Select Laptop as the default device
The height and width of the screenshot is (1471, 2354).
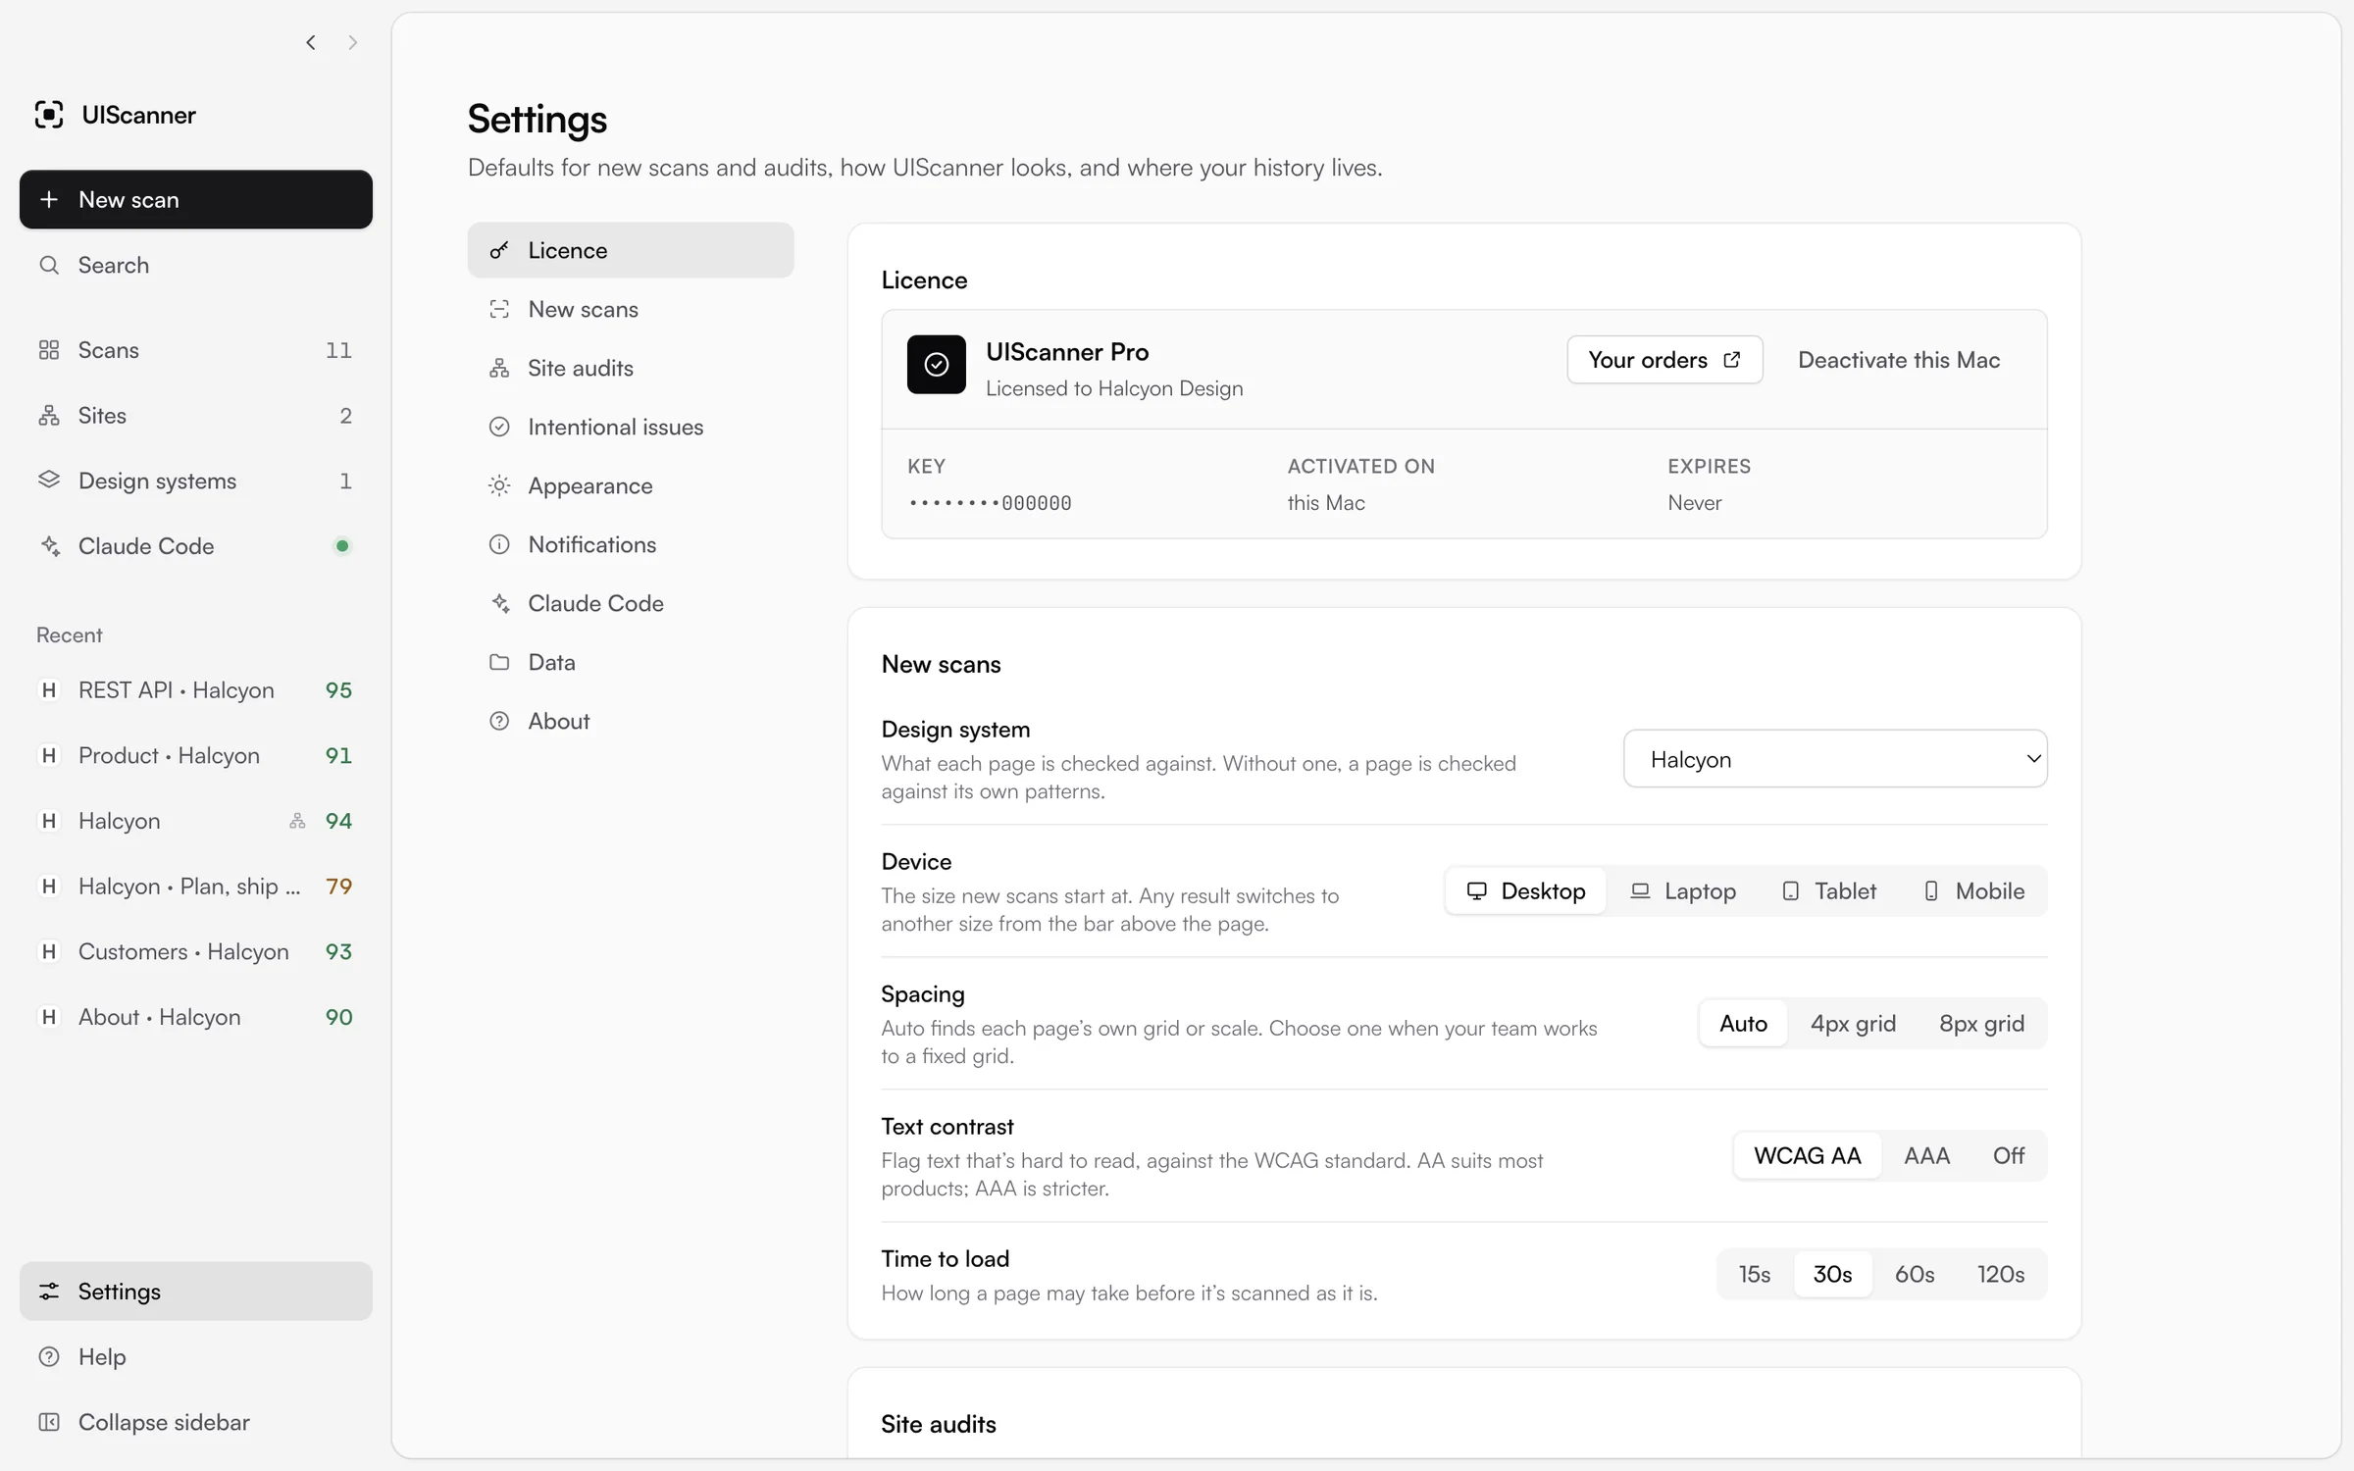(1683, 890)
